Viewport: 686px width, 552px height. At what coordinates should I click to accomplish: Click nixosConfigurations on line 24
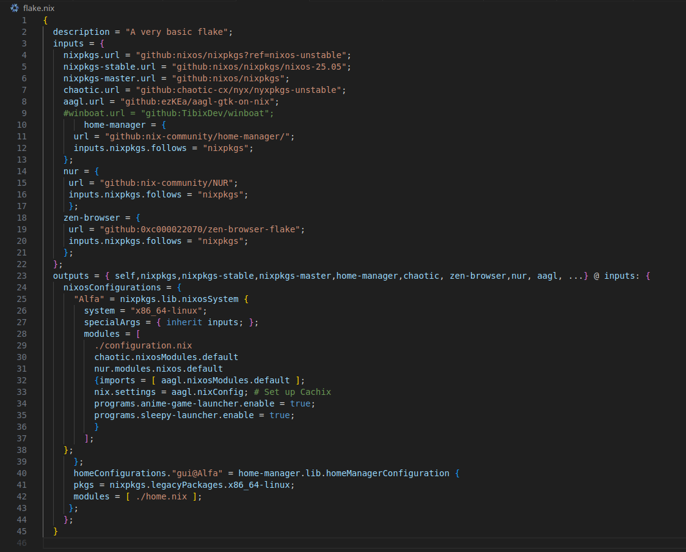112,287
